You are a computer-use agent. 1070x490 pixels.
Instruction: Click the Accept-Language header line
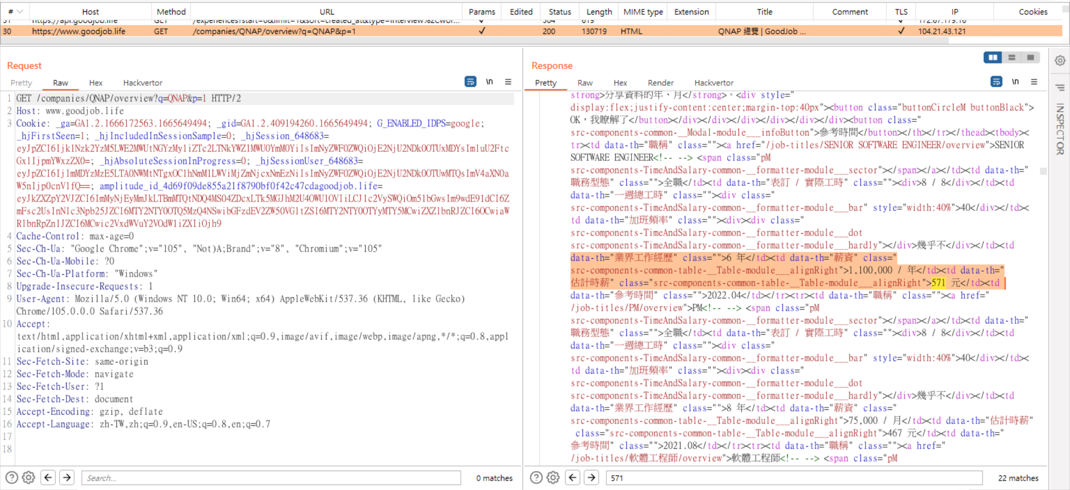click(143, 424)
